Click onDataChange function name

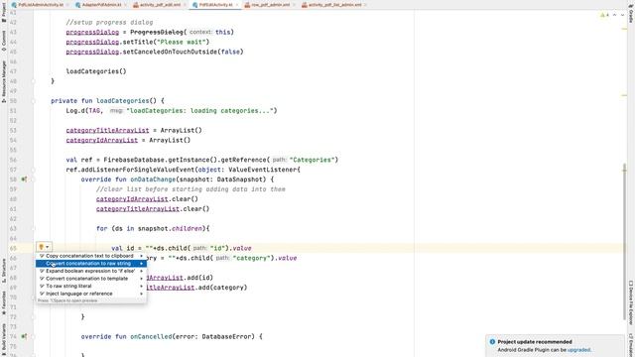tap(153, 179)
